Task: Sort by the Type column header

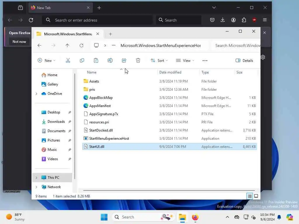Action: pyautogui.click(x=205, y=72)
